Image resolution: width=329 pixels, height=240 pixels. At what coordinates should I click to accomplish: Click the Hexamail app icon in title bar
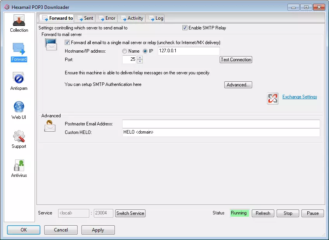6,7
